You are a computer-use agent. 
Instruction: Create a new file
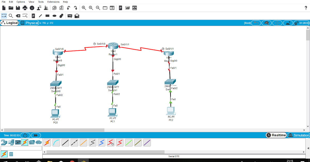click(4, 8)
